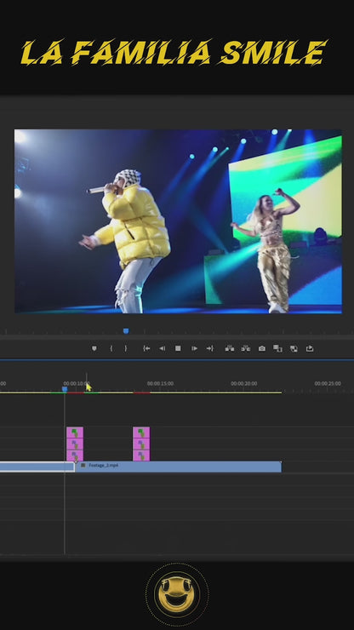This screenshot has height=630, width=354.
Task: Select bottom pink clip in second stack
Action: click(141, 455)
